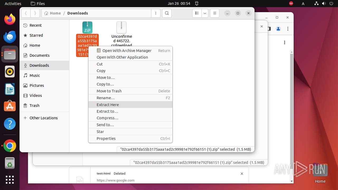Screen dimensions: 338x190
Task: Open the Files app dock icon
Action: [x=10, y=54]
